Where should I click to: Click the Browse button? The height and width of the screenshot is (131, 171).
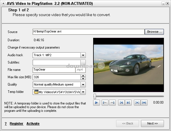click(x=154, y=32)
